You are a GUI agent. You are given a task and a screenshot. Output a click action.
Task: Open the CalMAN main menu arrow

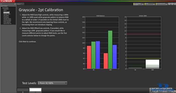(x=14, y=1)
